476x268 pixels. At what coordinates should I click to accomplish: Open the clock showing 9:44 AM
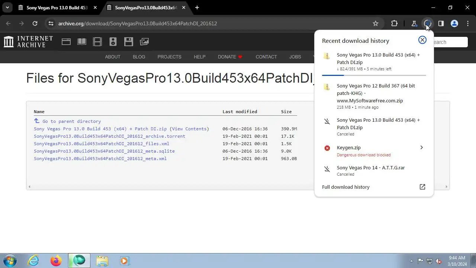point(457,261)
